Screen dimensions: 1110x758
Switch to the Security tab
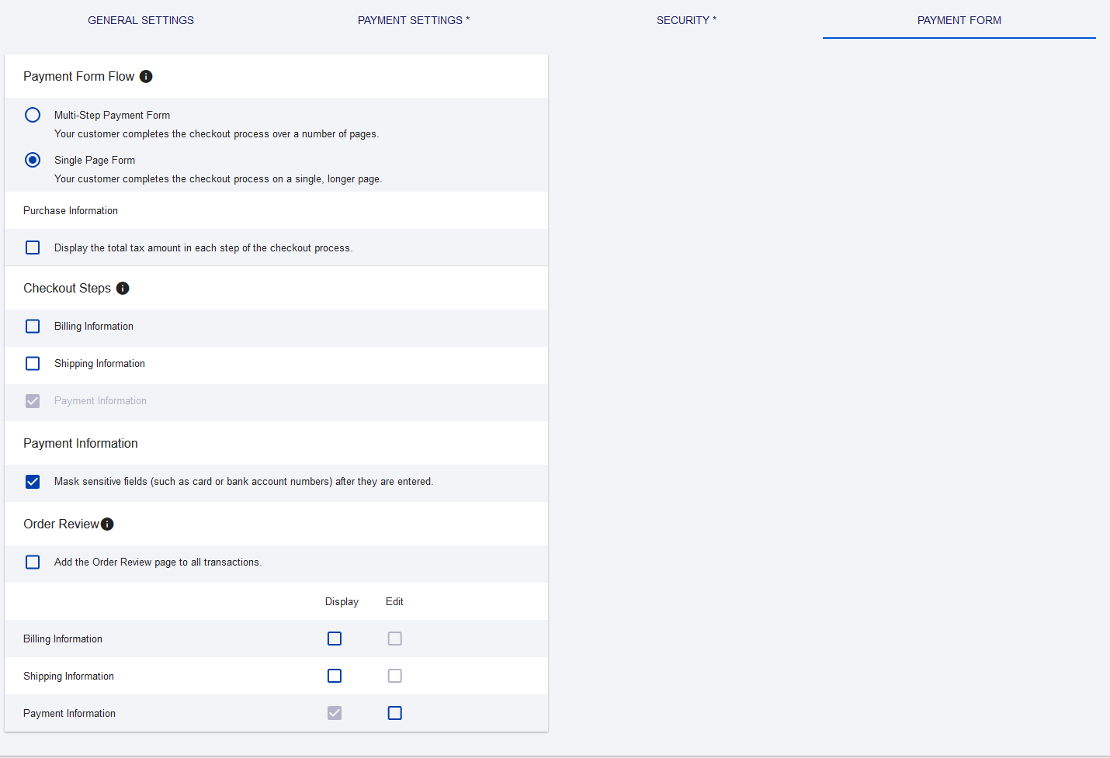tap(686, 20)
